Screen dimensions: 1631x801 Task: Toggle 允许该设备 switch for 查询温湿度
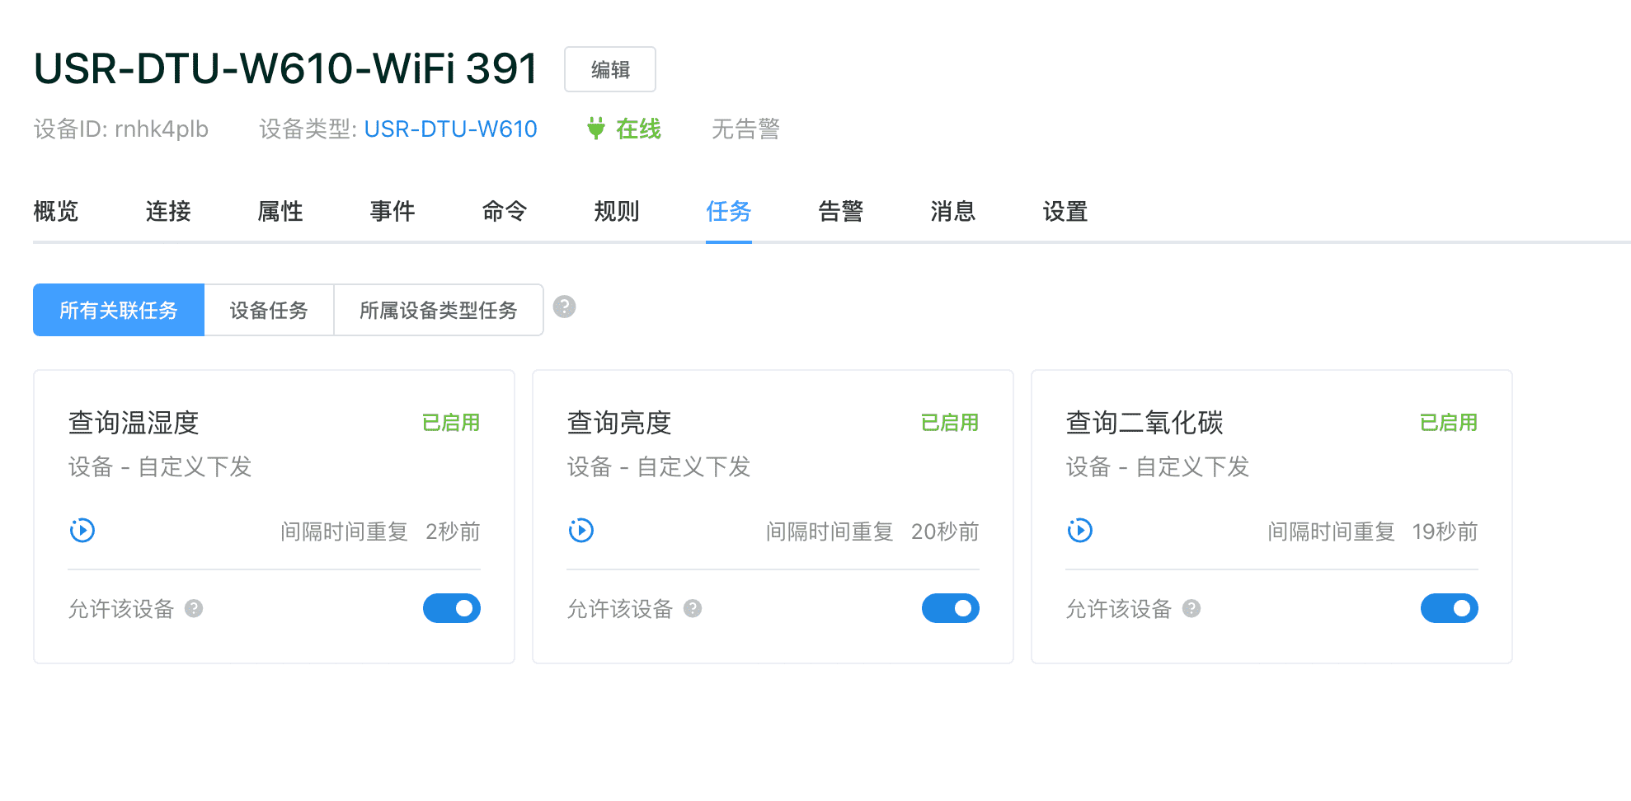[452, 608]
